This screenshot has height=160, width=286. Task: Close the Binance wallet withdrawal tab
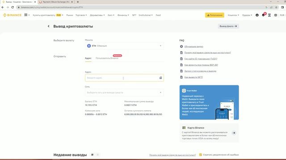35,2
